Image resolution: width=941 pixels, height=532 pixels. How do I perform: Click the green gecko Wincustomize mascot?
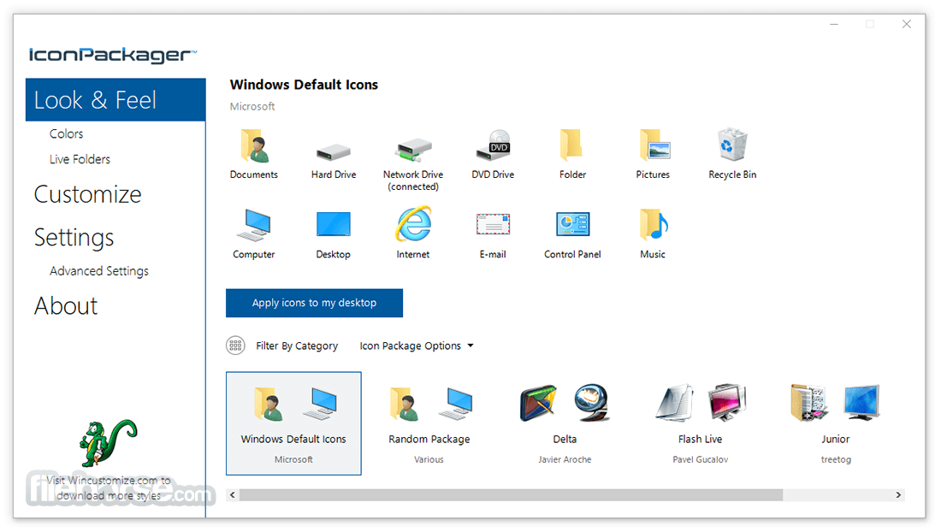[x=108, y=443]
